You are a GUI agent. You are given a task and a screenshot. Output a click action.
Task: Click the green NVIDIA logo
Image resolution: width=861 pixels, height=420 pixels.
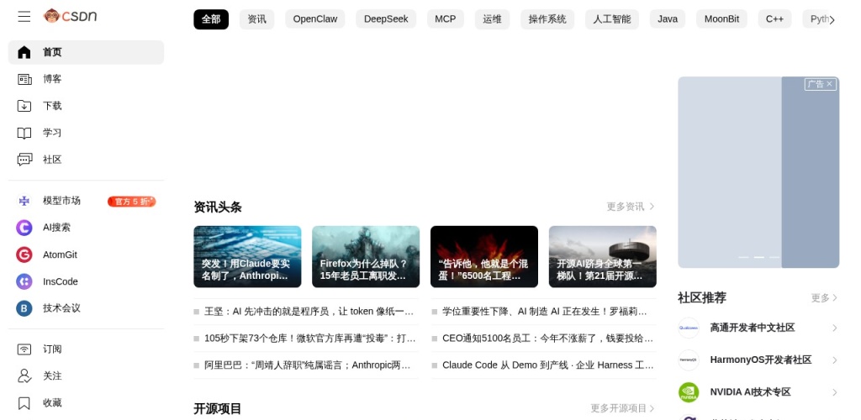click(x=689, y=392)
